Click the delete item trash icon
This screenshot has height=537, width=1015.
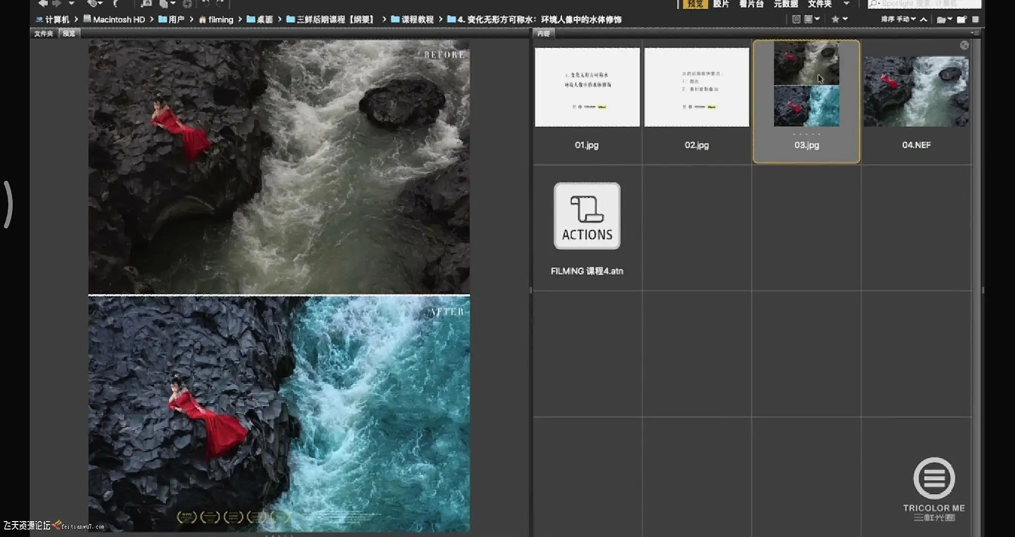pos(975,19)
